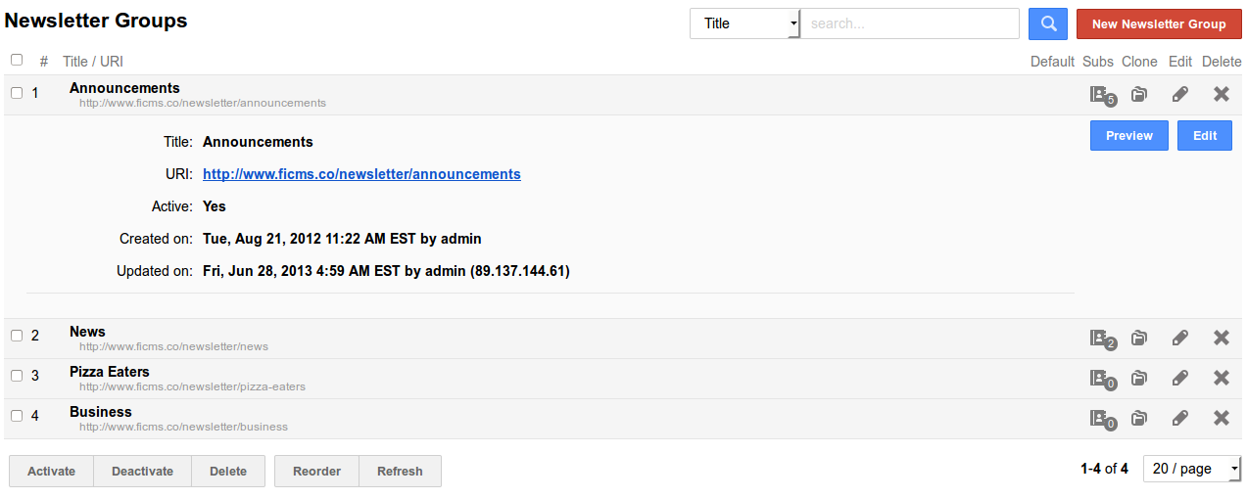Viewport: 1247px width, 499px height.
Task: Expand the News group row details
Action: pos(88,332)
